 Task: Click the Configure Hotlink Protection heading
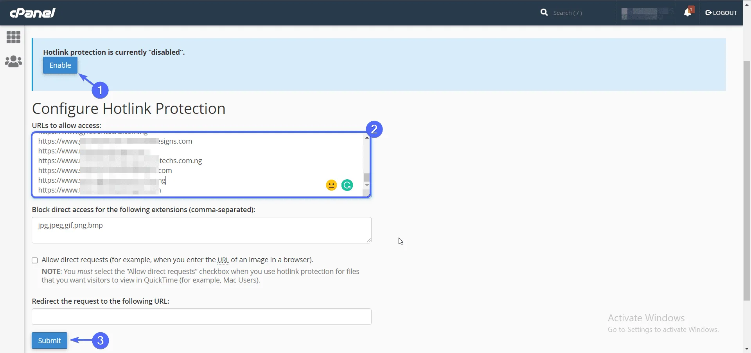click(129, 108)
